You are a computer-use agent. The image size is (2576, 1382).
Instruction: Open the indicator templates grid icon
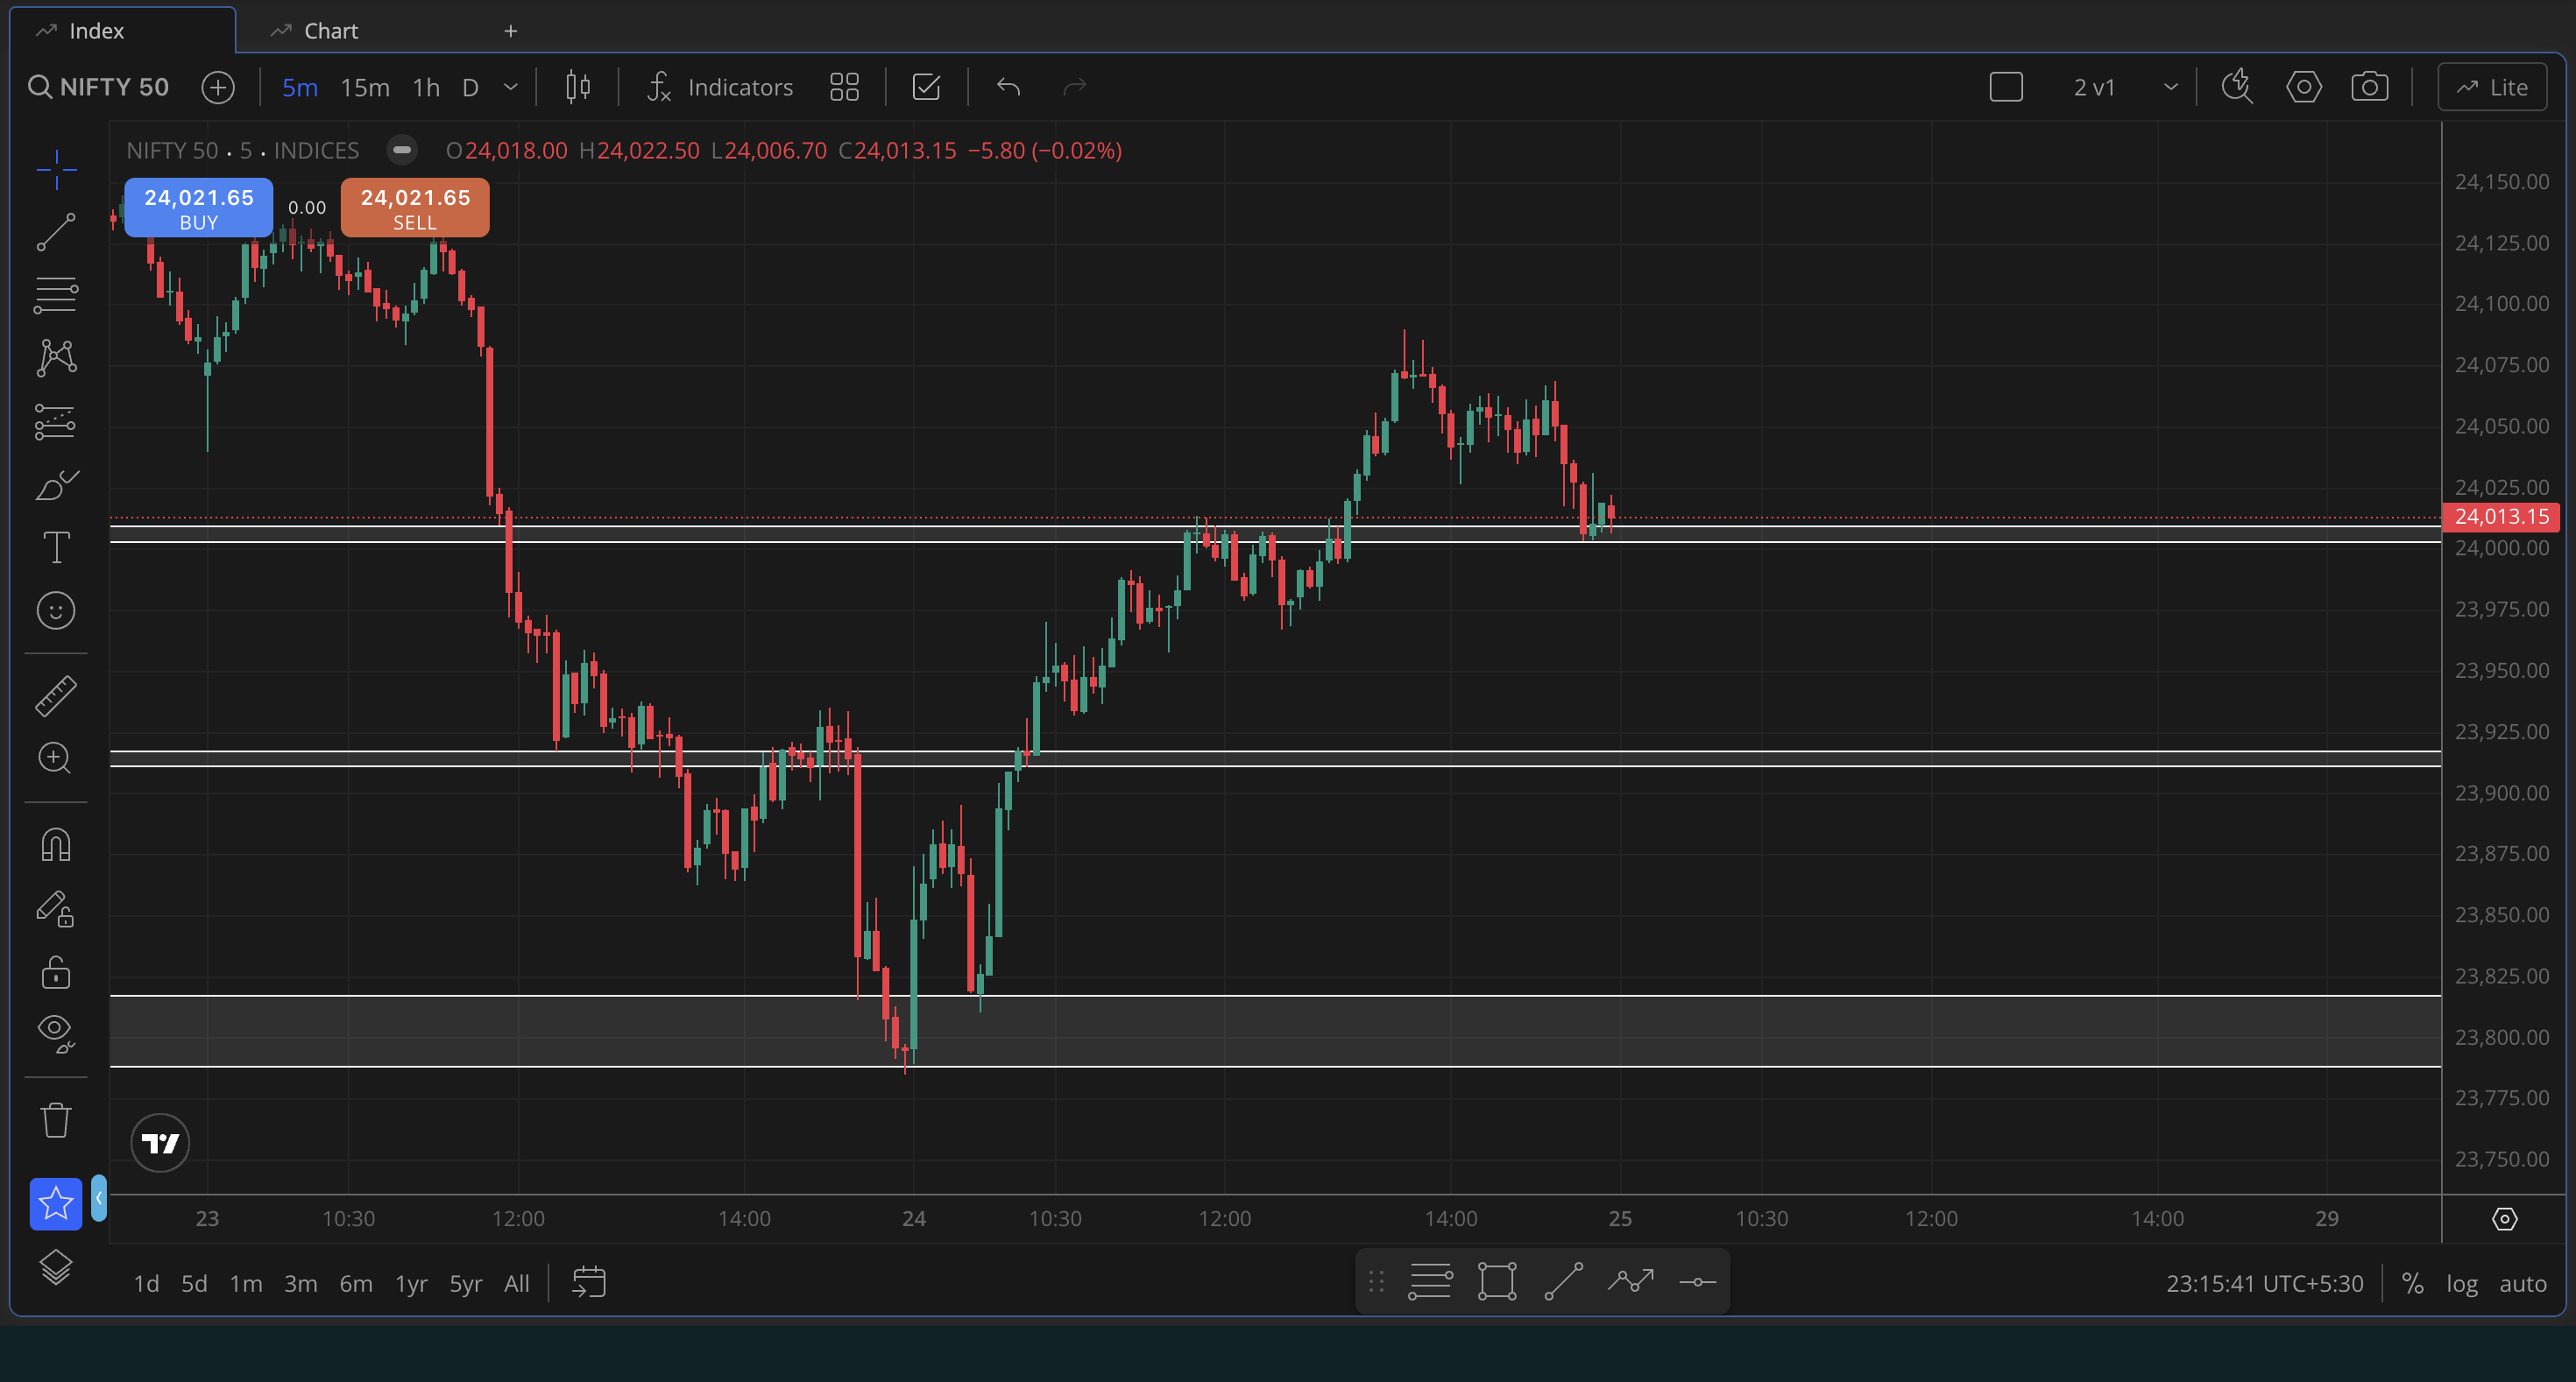click(x=845, y=88)
